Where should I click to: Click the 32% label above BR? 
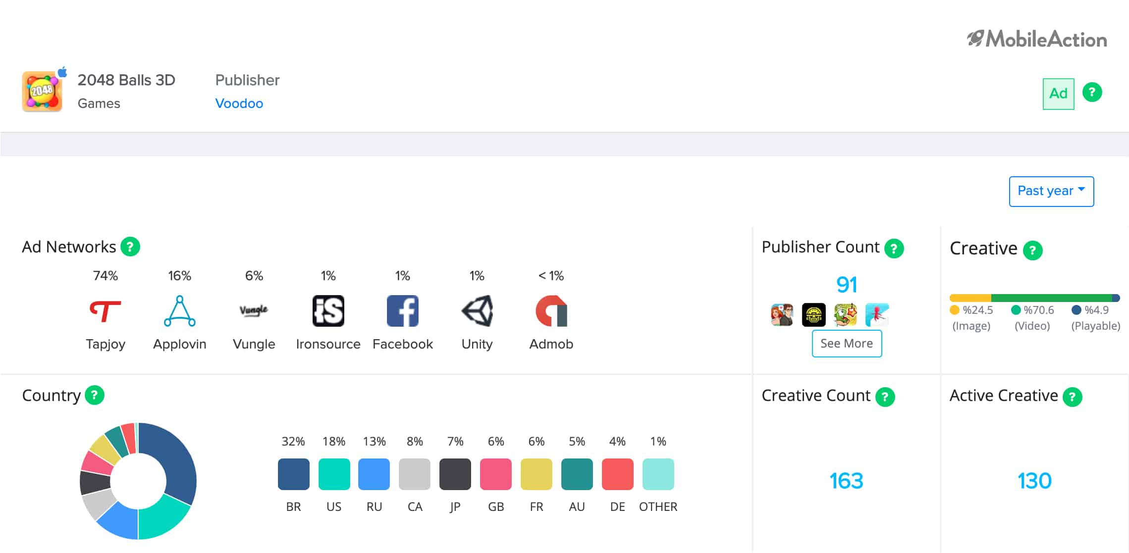(x=293, y=441)
